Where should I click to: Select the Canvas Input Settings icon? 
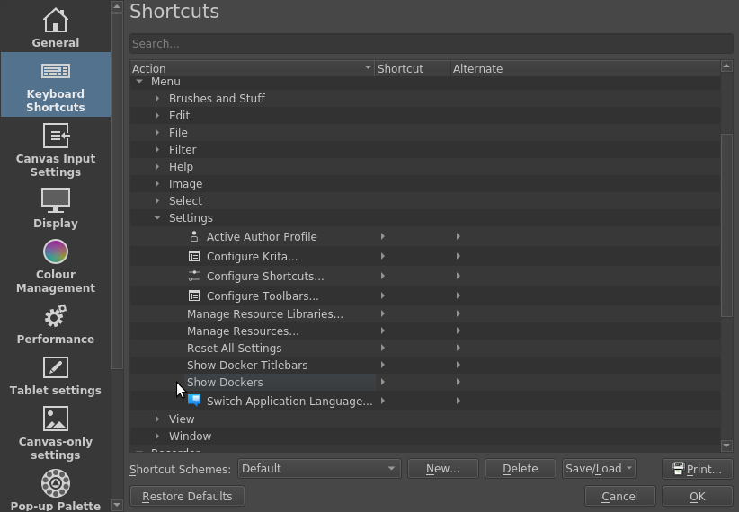point(56,136)
